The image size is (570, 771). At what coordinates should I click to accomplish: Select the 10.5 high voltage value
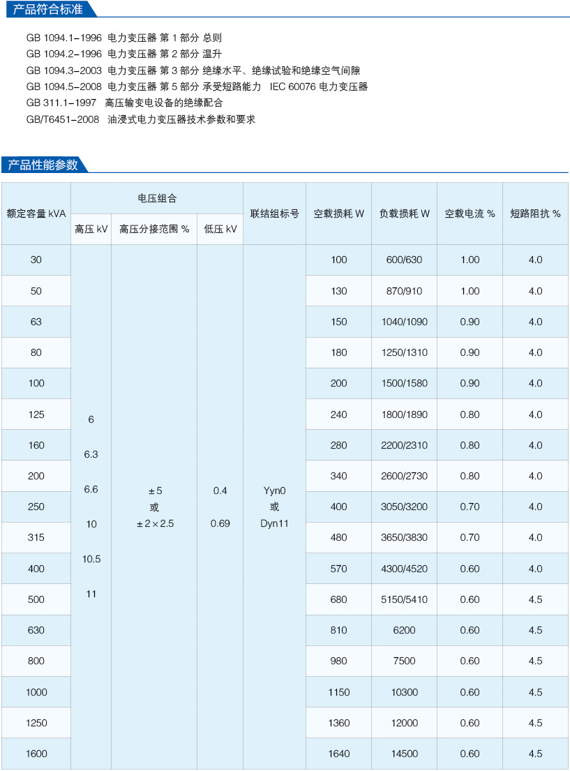click(91, 559)
